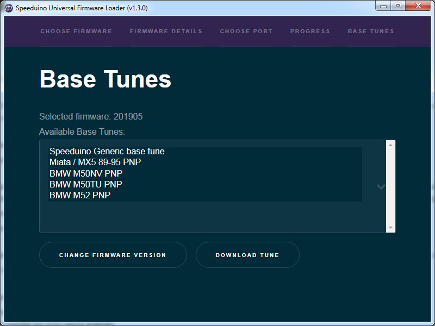Screen dimensions: 435x326
Task: Go to the Choose Port tab
Action: pyautogui.click(x=246, y=32)
